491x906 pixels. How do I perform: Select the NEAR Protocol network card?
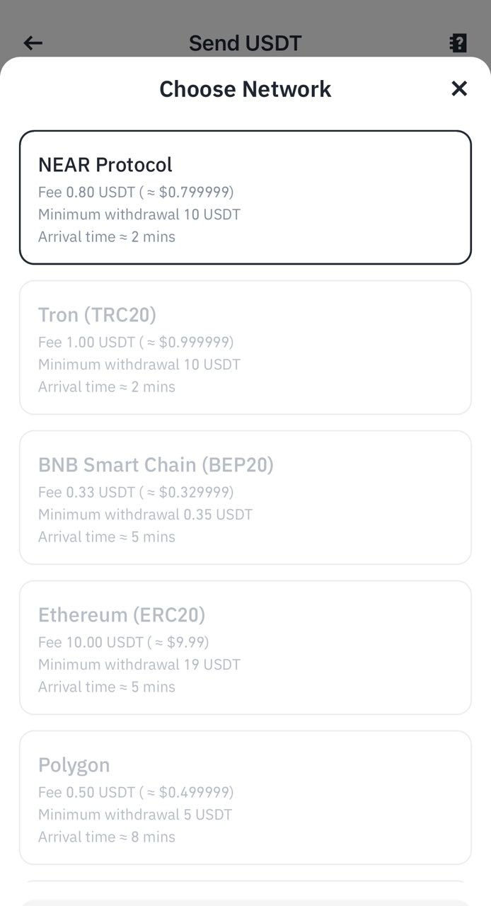245,197
